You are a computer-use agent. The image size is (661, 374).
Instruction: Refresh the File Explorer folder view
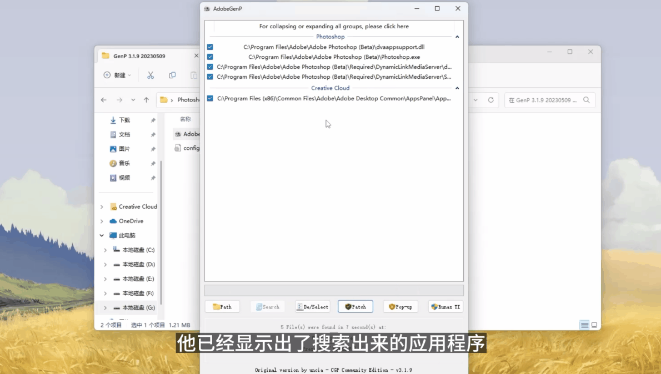click(490, 100)
